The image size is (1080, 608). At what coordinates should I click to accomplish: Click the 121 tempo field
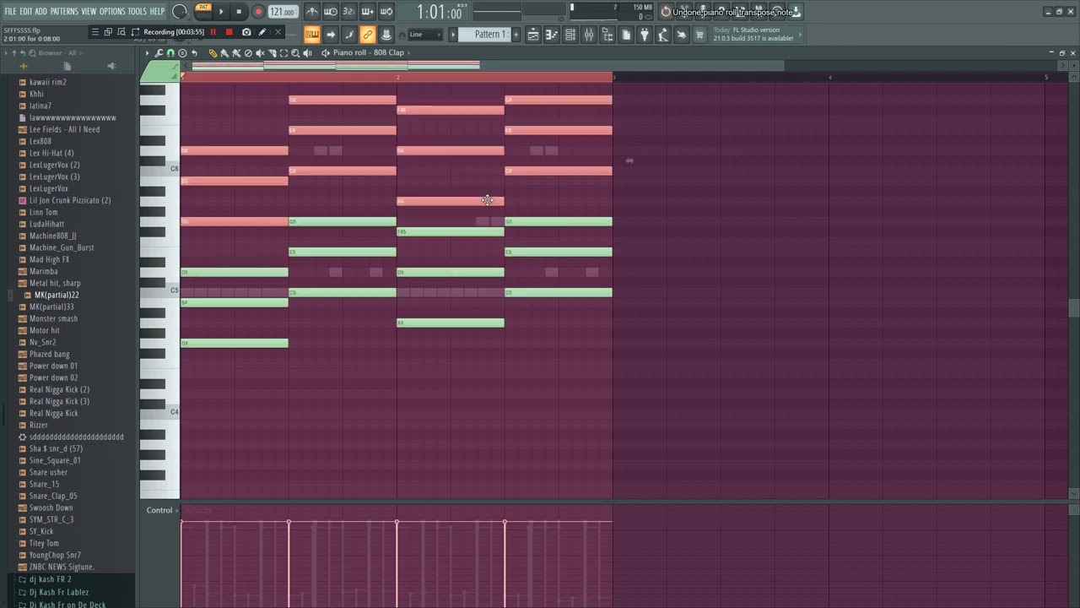(283, 12)
